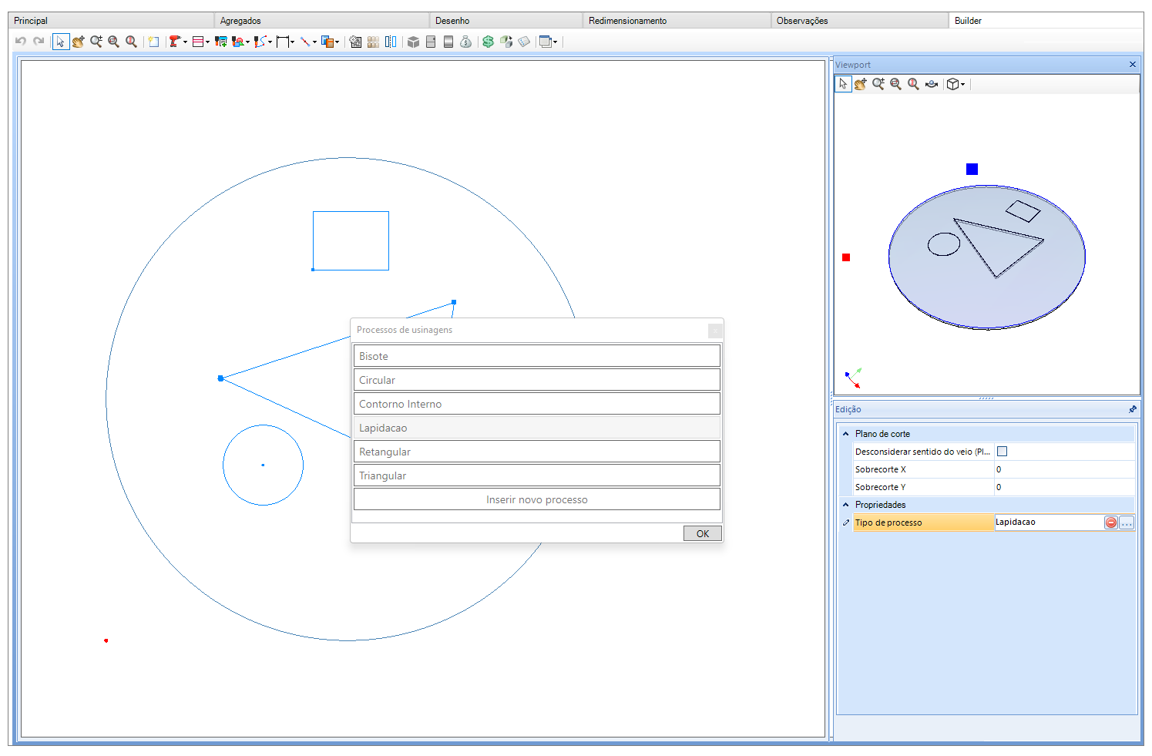
Task: Open the drill tool dropdown arrow
Action: [x=186, y=42]
